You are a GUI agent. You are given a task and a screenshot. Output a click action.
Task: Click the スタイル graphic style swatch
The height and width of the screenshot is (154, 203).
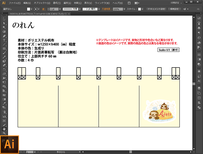pos(140,9)
